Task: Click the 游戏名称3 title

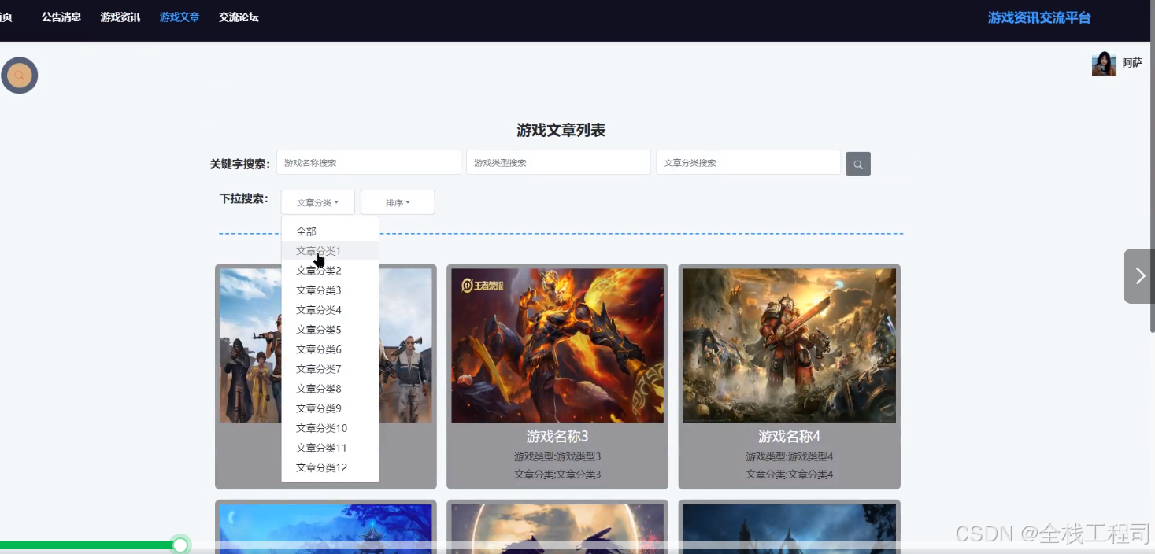Action: coord(557,436)
